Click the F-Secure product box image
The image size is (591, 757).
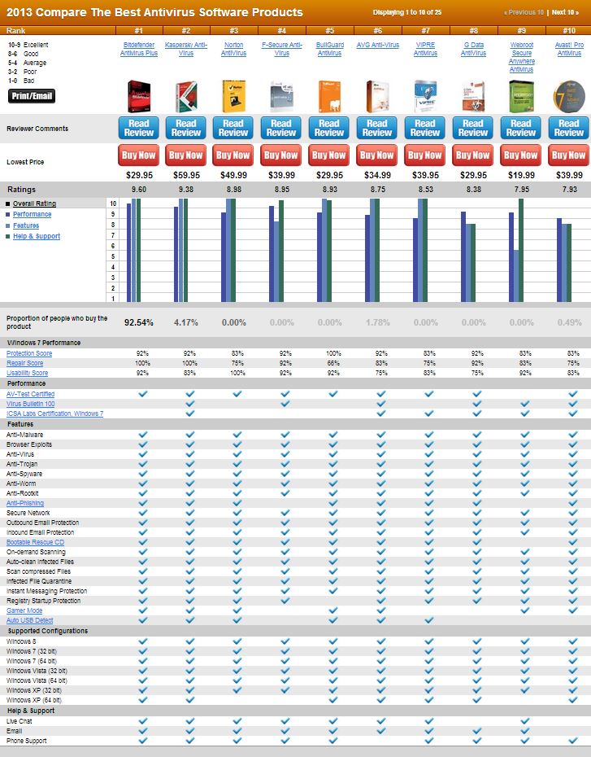[x=281, y=97]
